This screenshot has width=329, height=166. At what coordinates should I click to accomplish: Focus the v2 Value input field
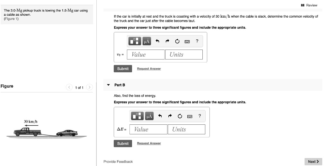coord(146,54)
